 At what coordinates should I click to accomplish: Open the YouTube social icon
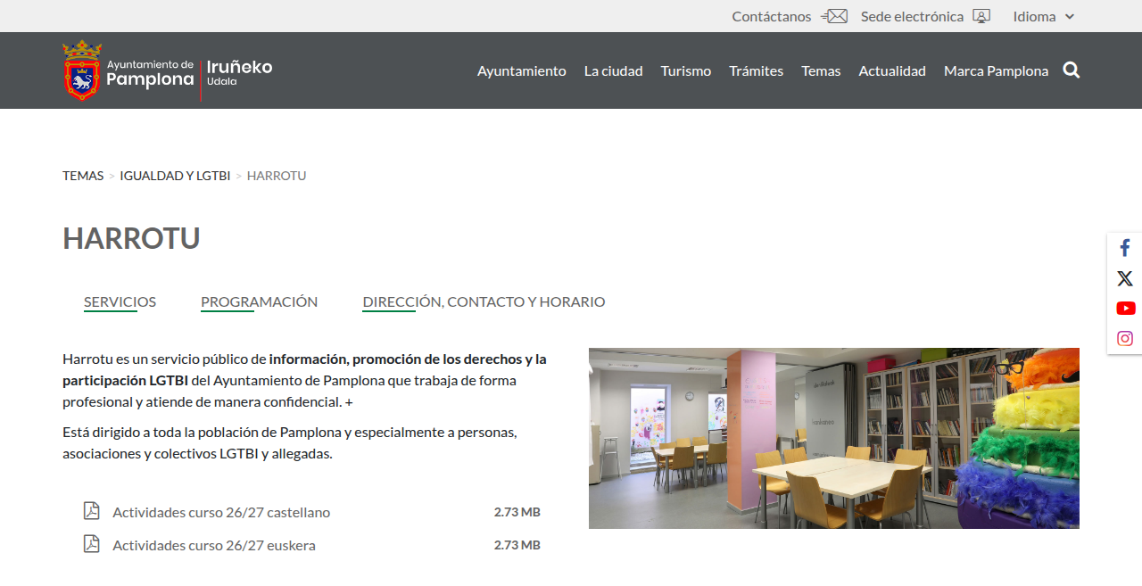pos(1125,309)
